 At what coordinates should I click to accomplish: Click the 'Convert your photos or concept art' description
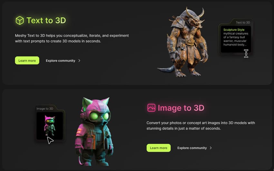click(x=201, y=126)
